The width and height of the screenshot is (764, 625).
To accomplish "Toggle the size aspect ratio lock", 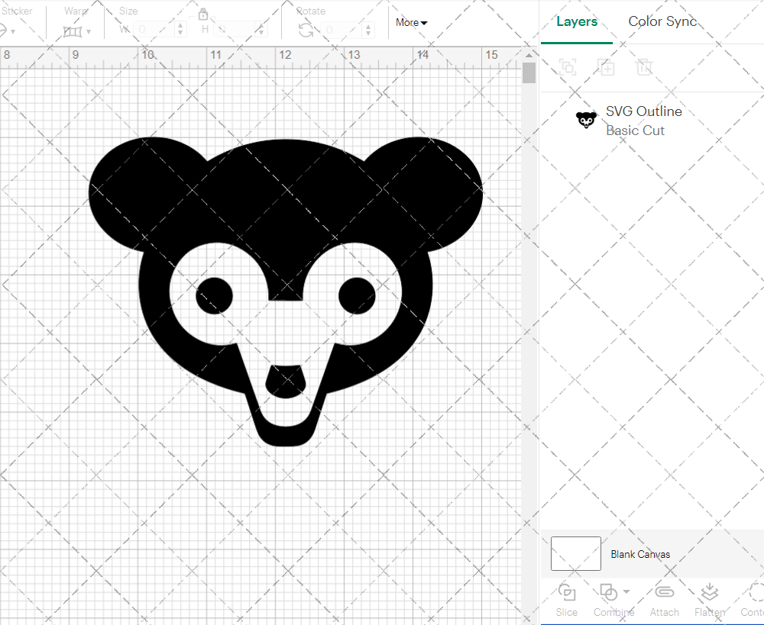I will [203, 14].
